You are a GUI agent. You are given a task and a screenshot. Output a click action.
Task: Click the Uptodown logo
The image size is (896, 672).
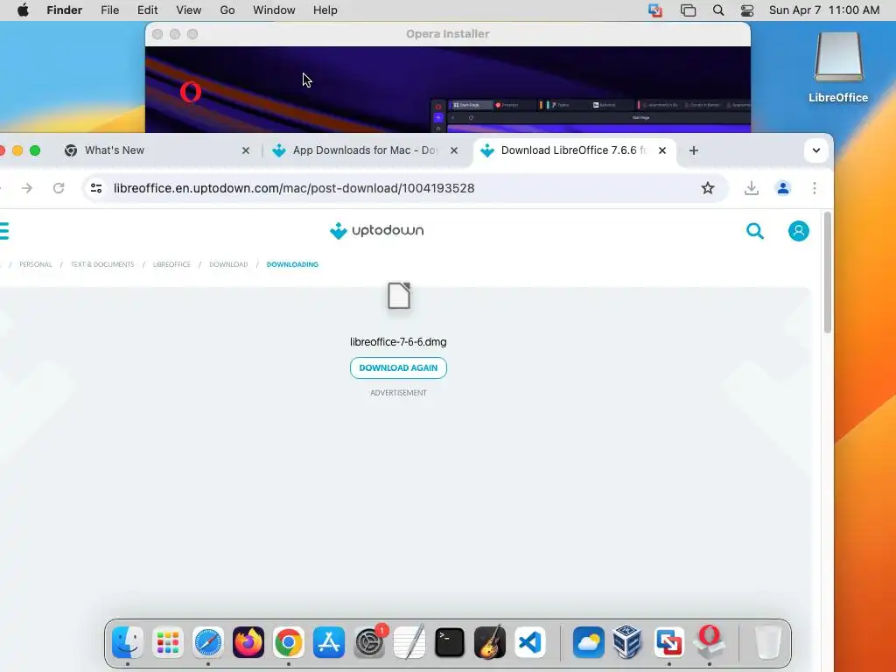(376, 231)
